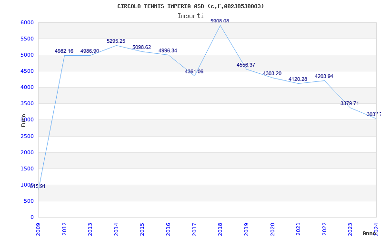Select the 4996.34 data label
381x238 pixels.
(x=168, y=51)
